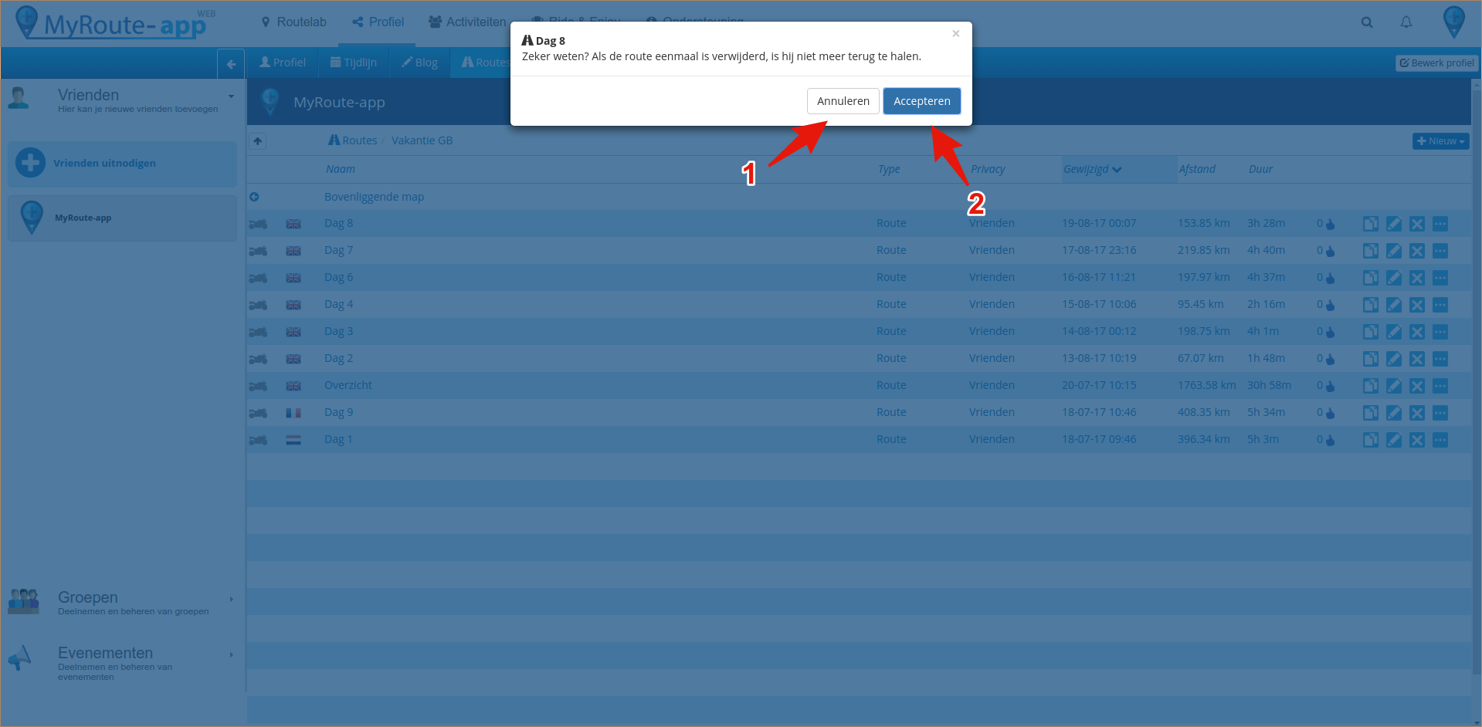Click motorcycle icon on Dag 7 row
This screenshot has height=727, width=1482.
tap(258, 251)
